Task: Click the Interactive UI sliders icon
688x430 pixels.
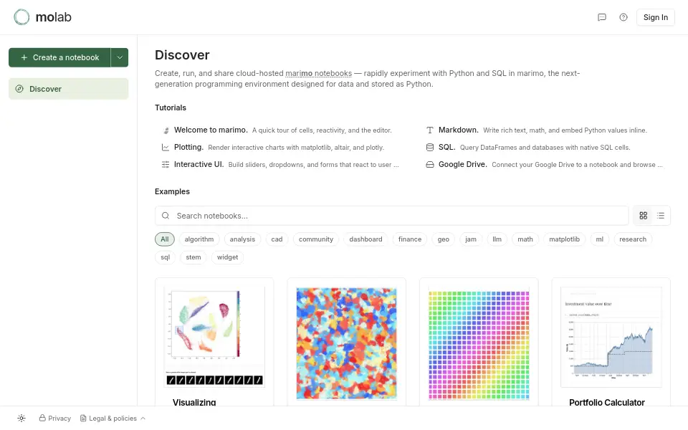Action: tap(166, 165)
